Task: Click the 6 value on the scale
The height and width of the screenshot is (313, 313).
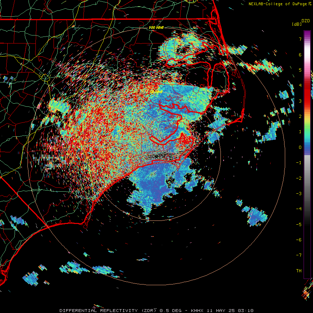Action: [x=300, y=55]
